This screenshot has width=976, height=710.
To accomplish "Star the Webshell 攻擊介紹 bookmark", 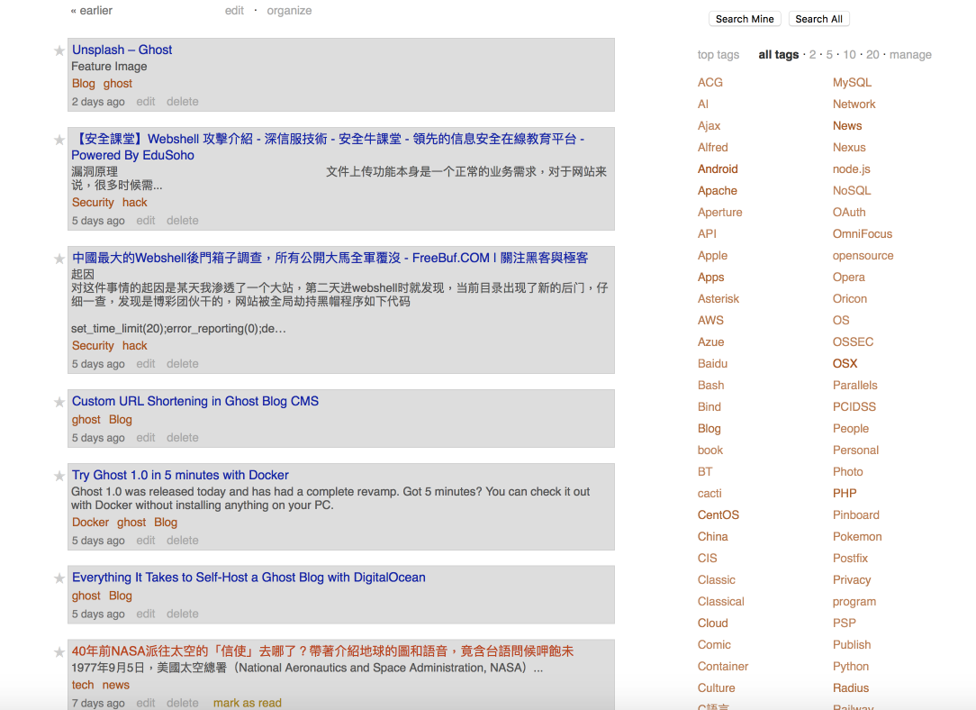I will click(x=59, y=140).
